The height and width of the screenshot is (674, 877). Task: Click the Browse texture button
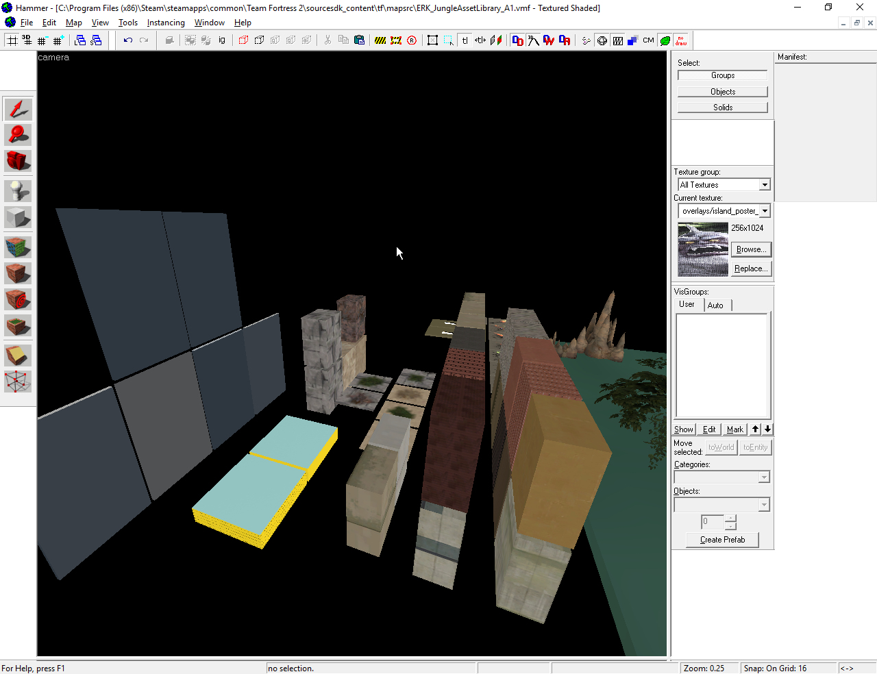coord(751,249)
